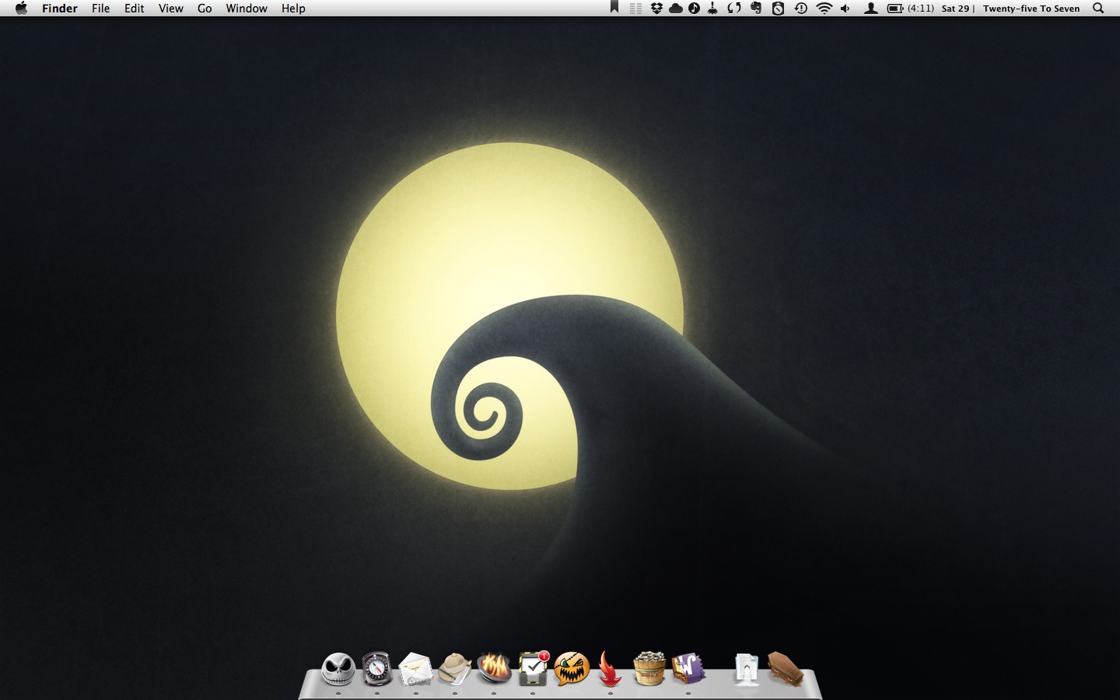The width and height of the screenshot is (1120, 700).
Task: Open the pith helmet and machete dock icon
Action: (x=454, y=669)
